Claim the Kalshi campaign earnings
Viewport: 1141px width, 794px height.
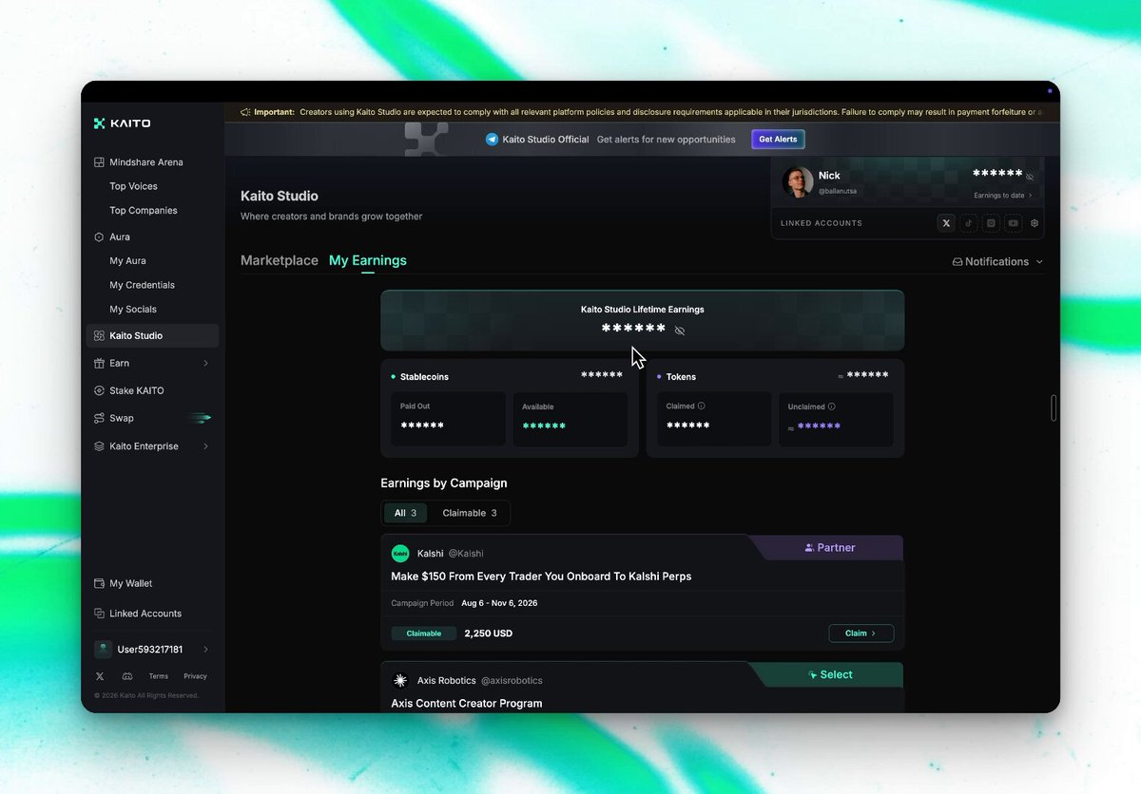tap(861, 633)
